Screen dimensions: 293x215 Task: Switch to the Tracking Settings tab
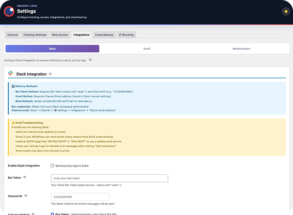tap(35, 35)
